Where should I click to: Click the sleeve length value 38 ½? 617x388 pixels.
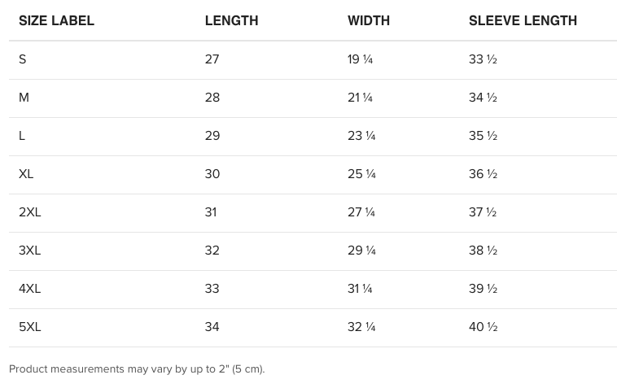click(x=483, y=250)
